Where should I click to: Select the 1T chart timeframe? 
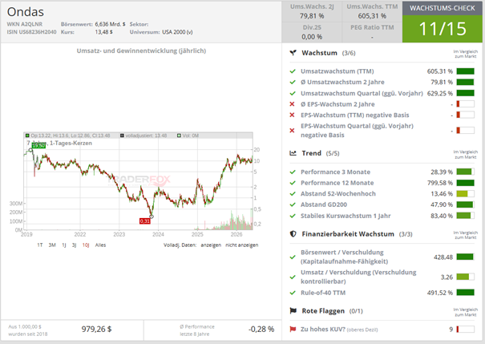coord(40,245)
